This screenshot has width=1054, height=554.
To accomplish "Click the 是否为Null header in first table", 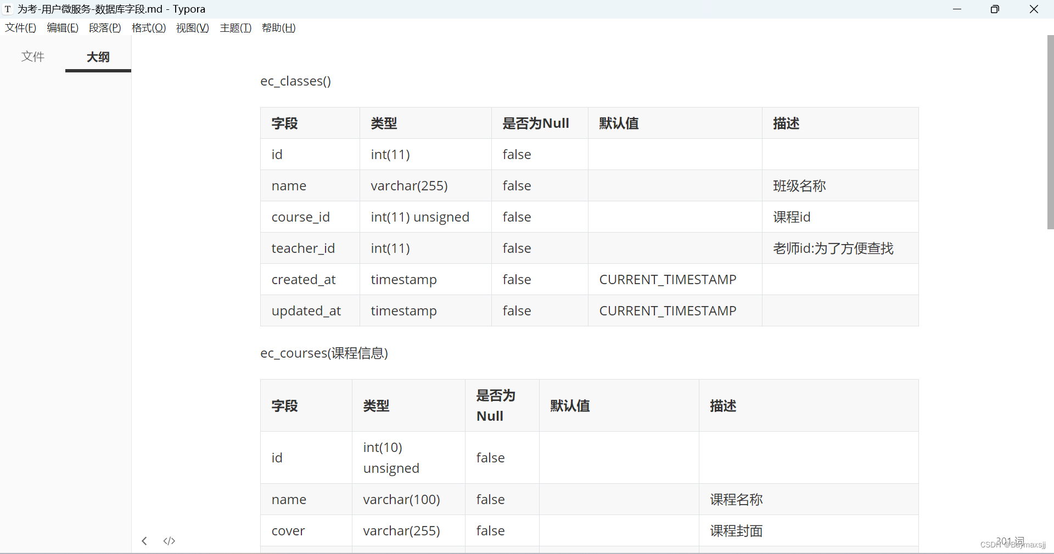I will pyautogui.click(x=540, y=123).
